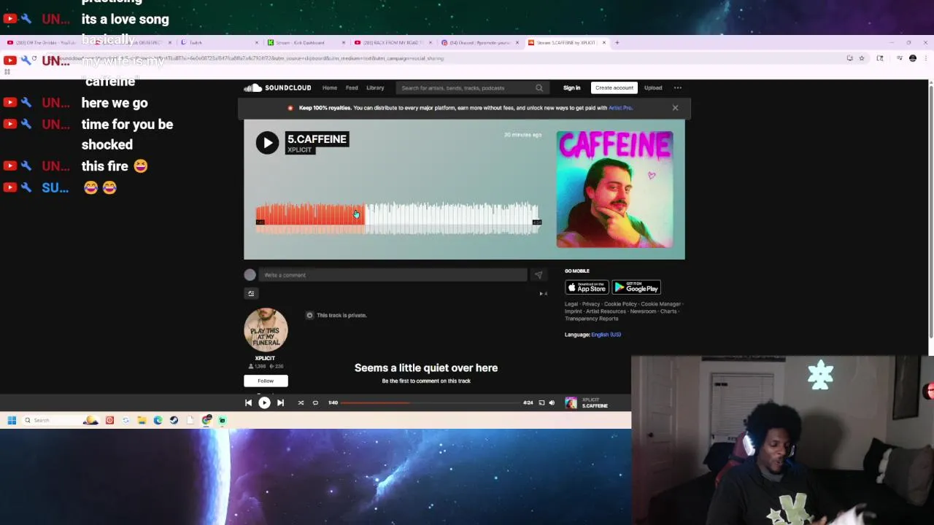
Task: Skip to next track in player bar
Action: [280, 402]
